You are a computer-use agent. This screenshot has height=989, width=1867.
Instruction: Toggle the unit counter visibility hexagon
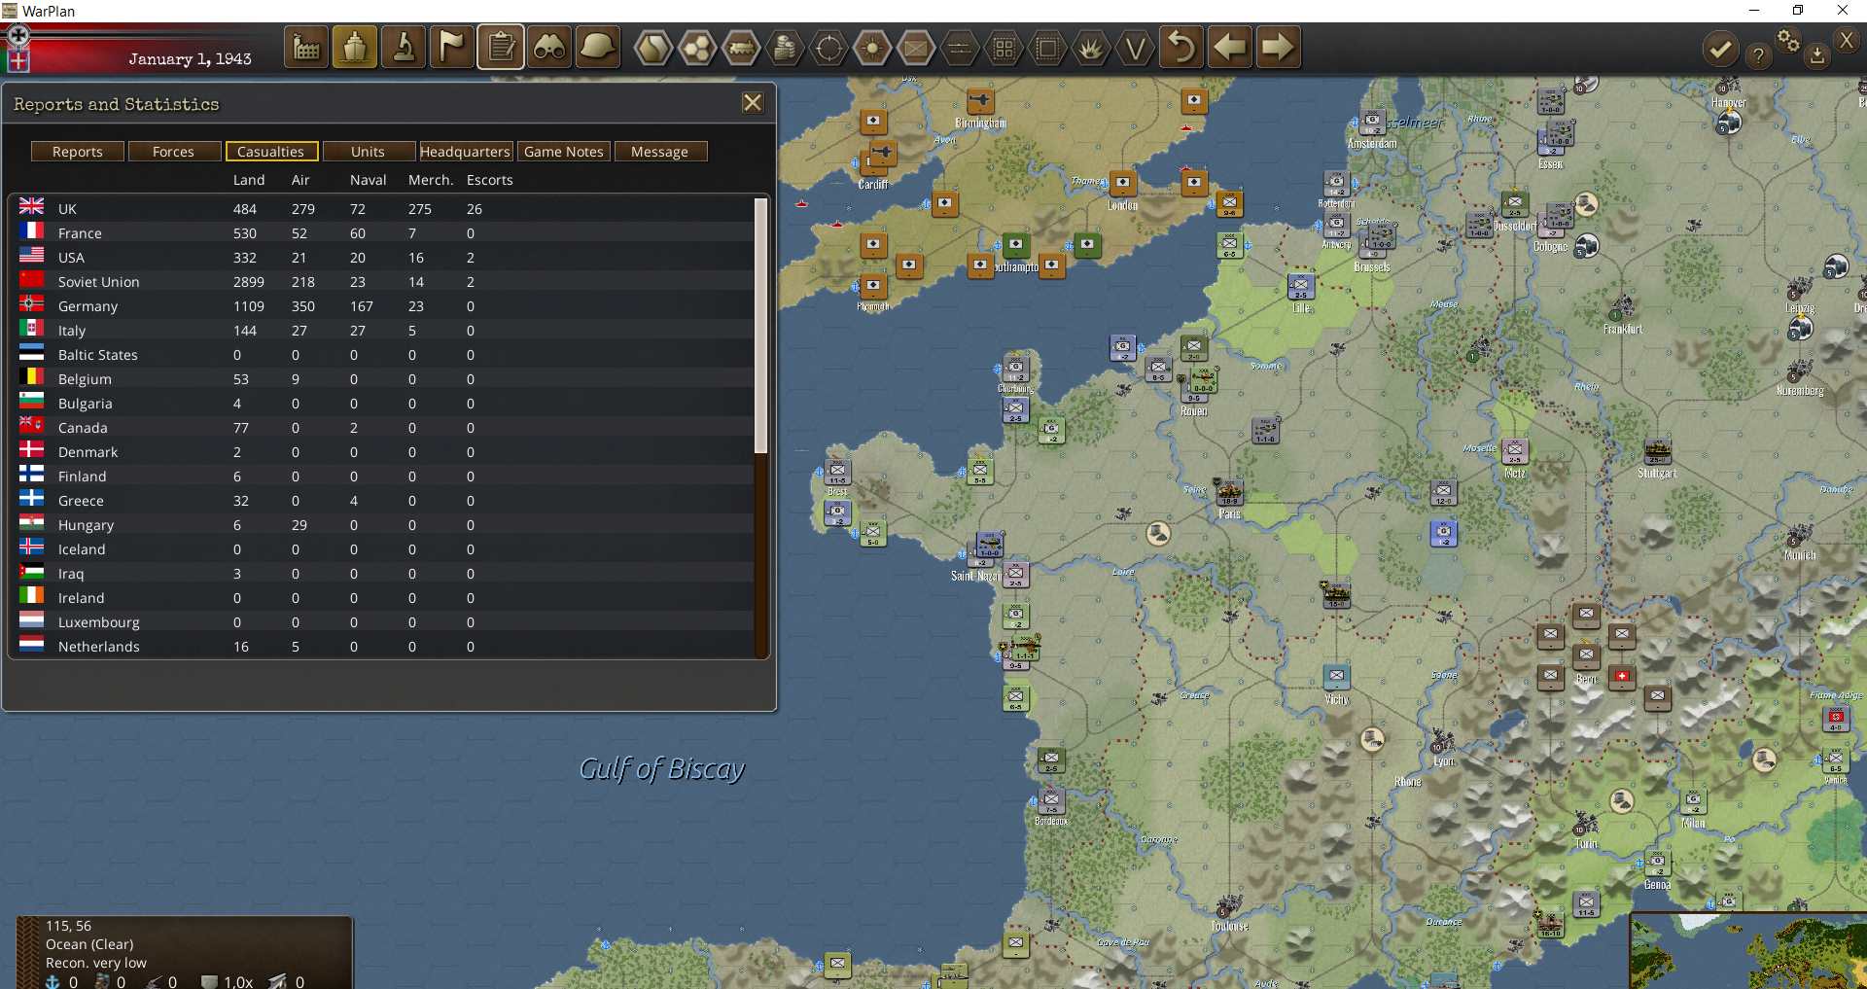[x=916, y=48]
